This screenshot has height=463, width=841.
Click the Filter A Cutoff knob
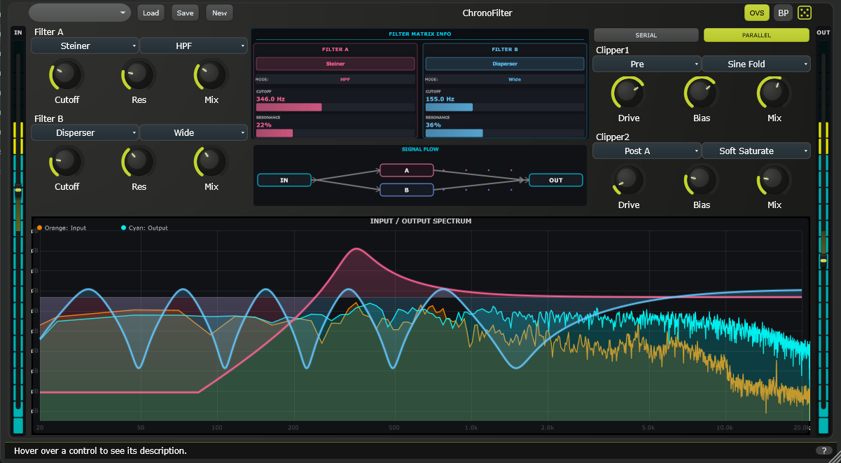pos(67,74)
